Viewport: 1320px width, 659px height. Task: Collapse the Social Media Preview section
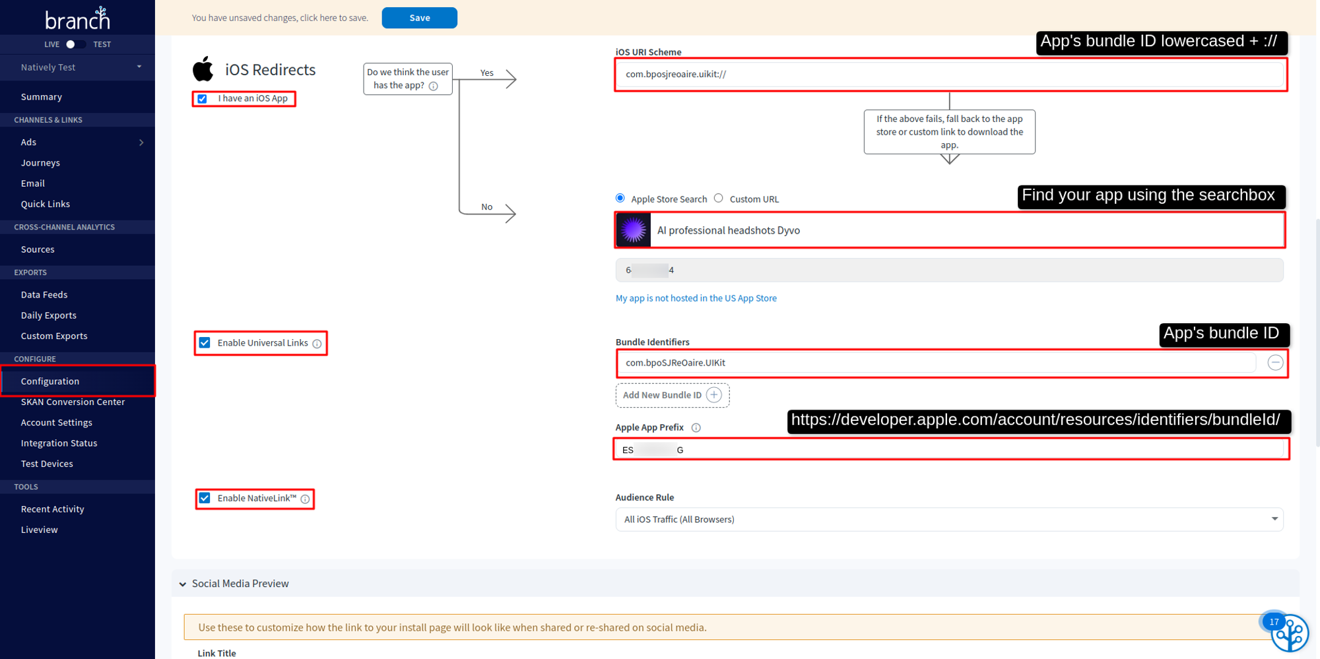point(183,584)
